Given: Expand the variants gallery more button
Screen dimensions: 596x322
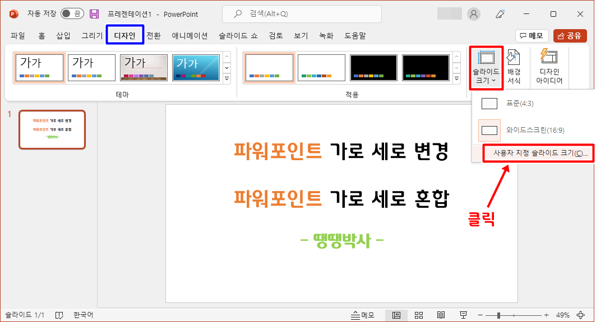Looking at the screenshot, I should 457,78.
